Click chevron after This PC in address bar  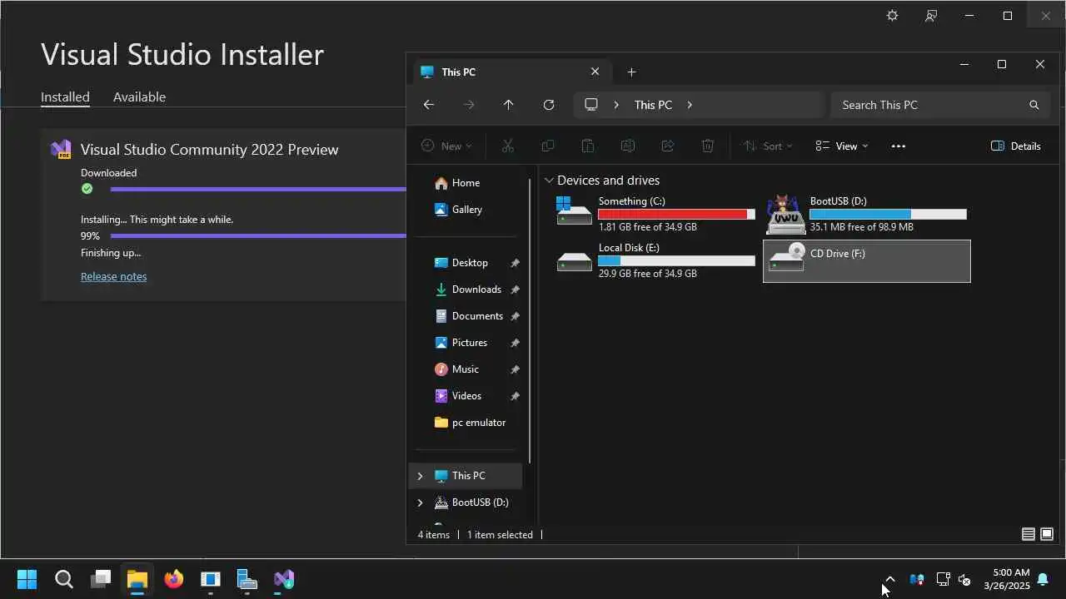(x=690, y=105)
